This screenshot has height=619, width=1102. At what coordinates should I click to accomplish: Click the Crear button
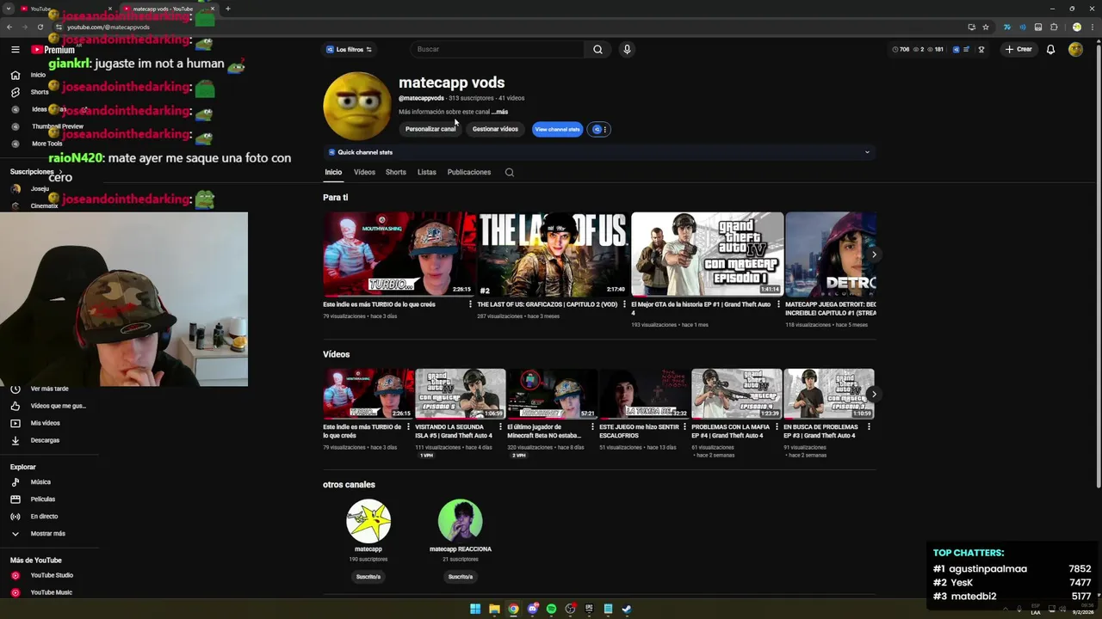[x=1018, y=50]
